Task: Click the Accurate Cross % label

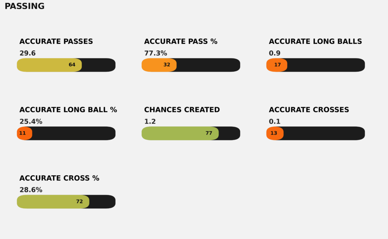Action: 59,178
